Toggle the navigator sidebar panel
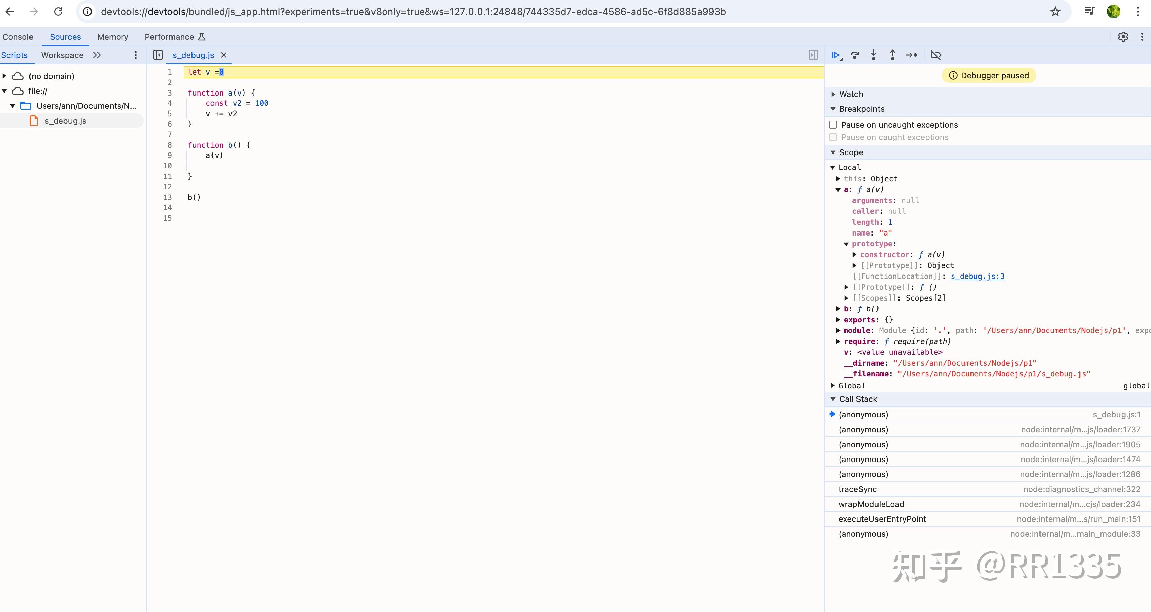 (x=158, y=55)
